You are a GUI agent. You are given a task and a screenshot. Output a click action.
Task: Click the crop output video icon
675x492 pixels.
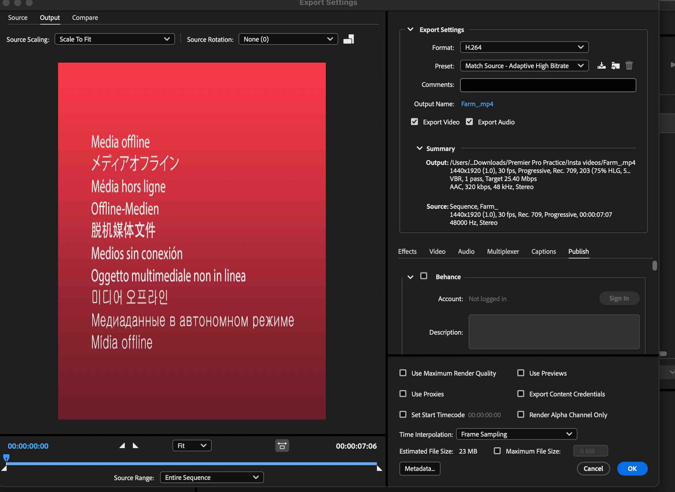coord(349,39)
